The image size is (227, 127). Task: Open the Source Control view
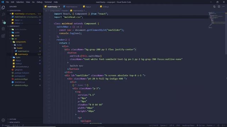[x=3, y=22]
